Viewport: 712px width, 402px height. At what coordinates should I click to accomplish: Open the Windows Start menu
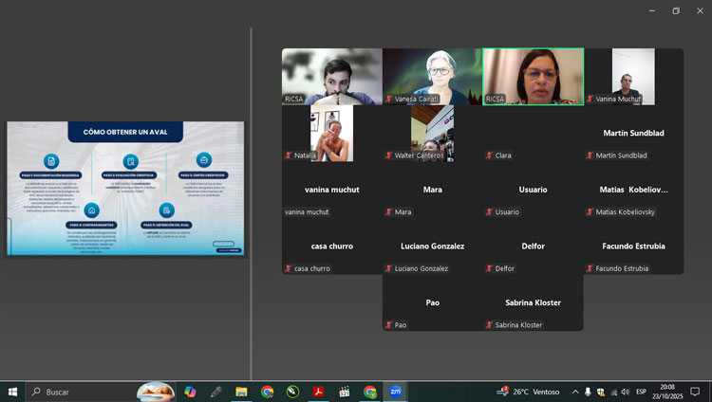(13, 392)
